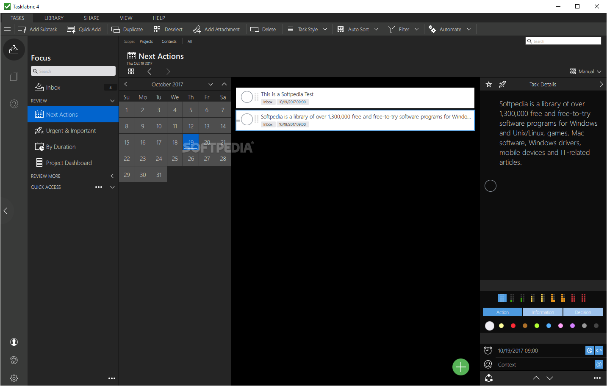Select the blue no-priority grid icon
Viewport: 607px width, 386px height.
502,298
